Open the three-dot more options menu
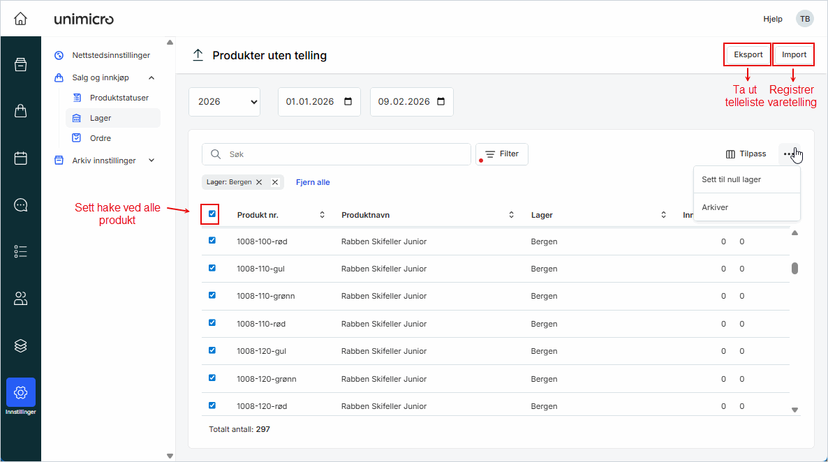 [791, 154]
